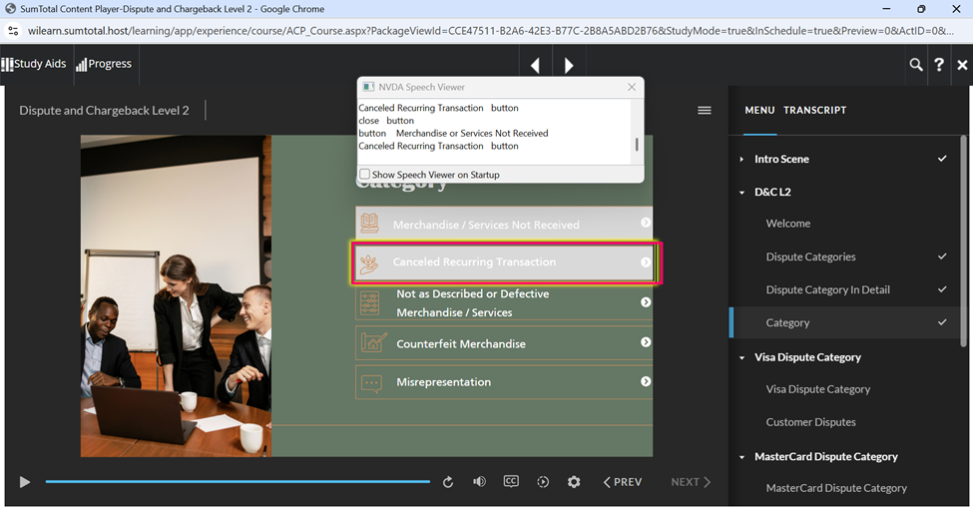Go to next page arrow in header

(x=569, y=66)
